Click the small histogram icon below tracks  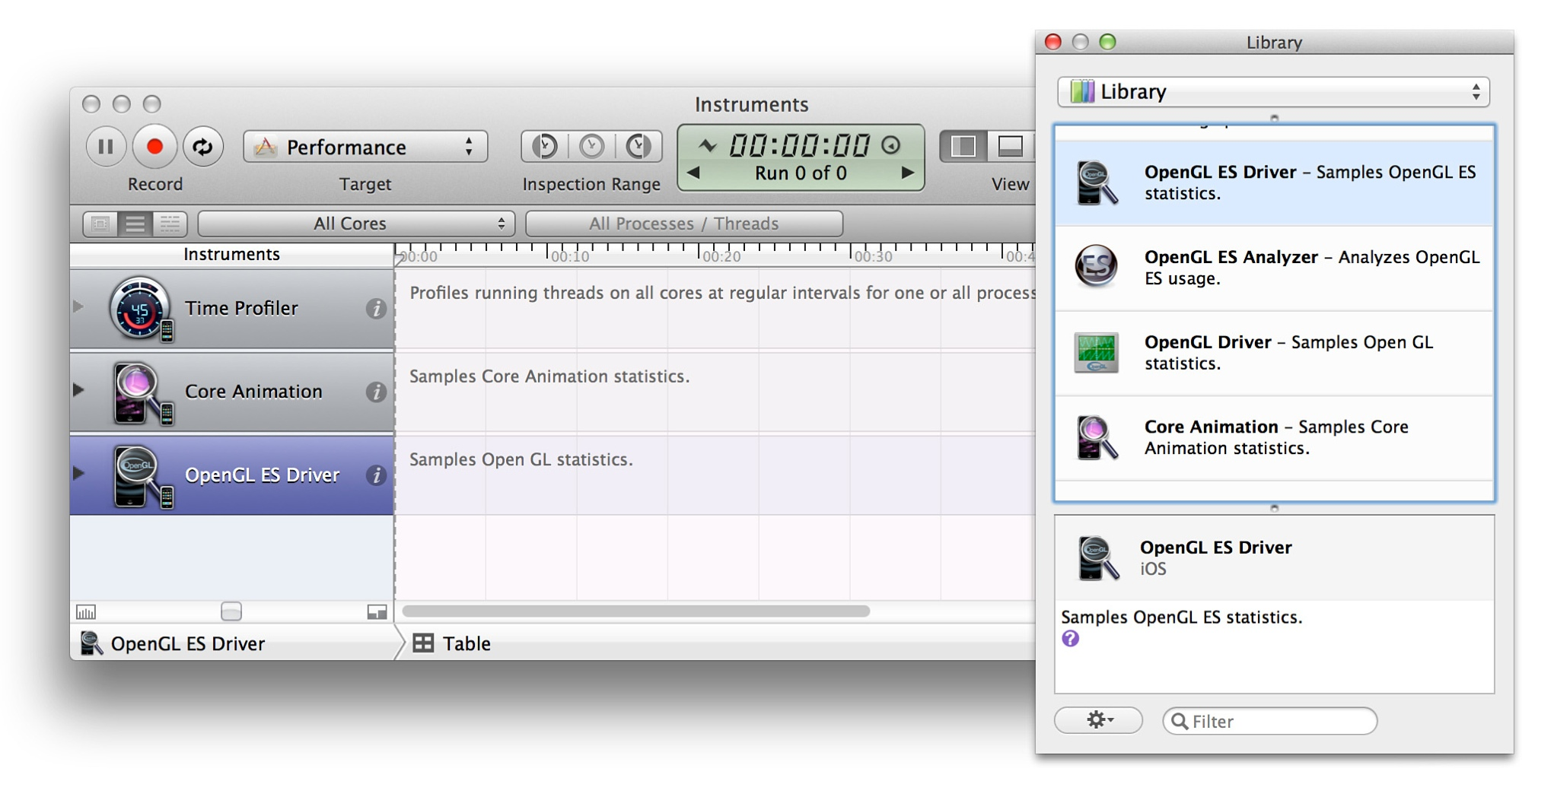point(86,612)
